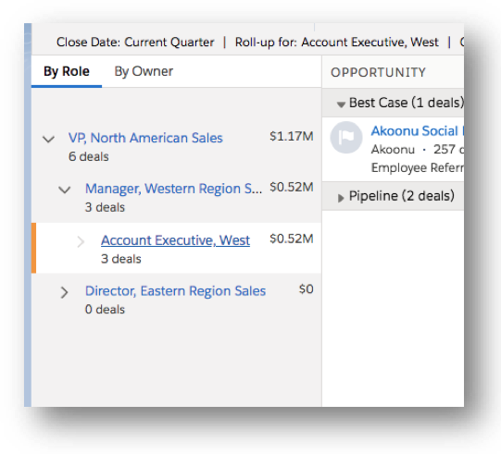Open the Account Executive, West link
The width and height of the screenshot is (501, 454).
click(175, 240)
